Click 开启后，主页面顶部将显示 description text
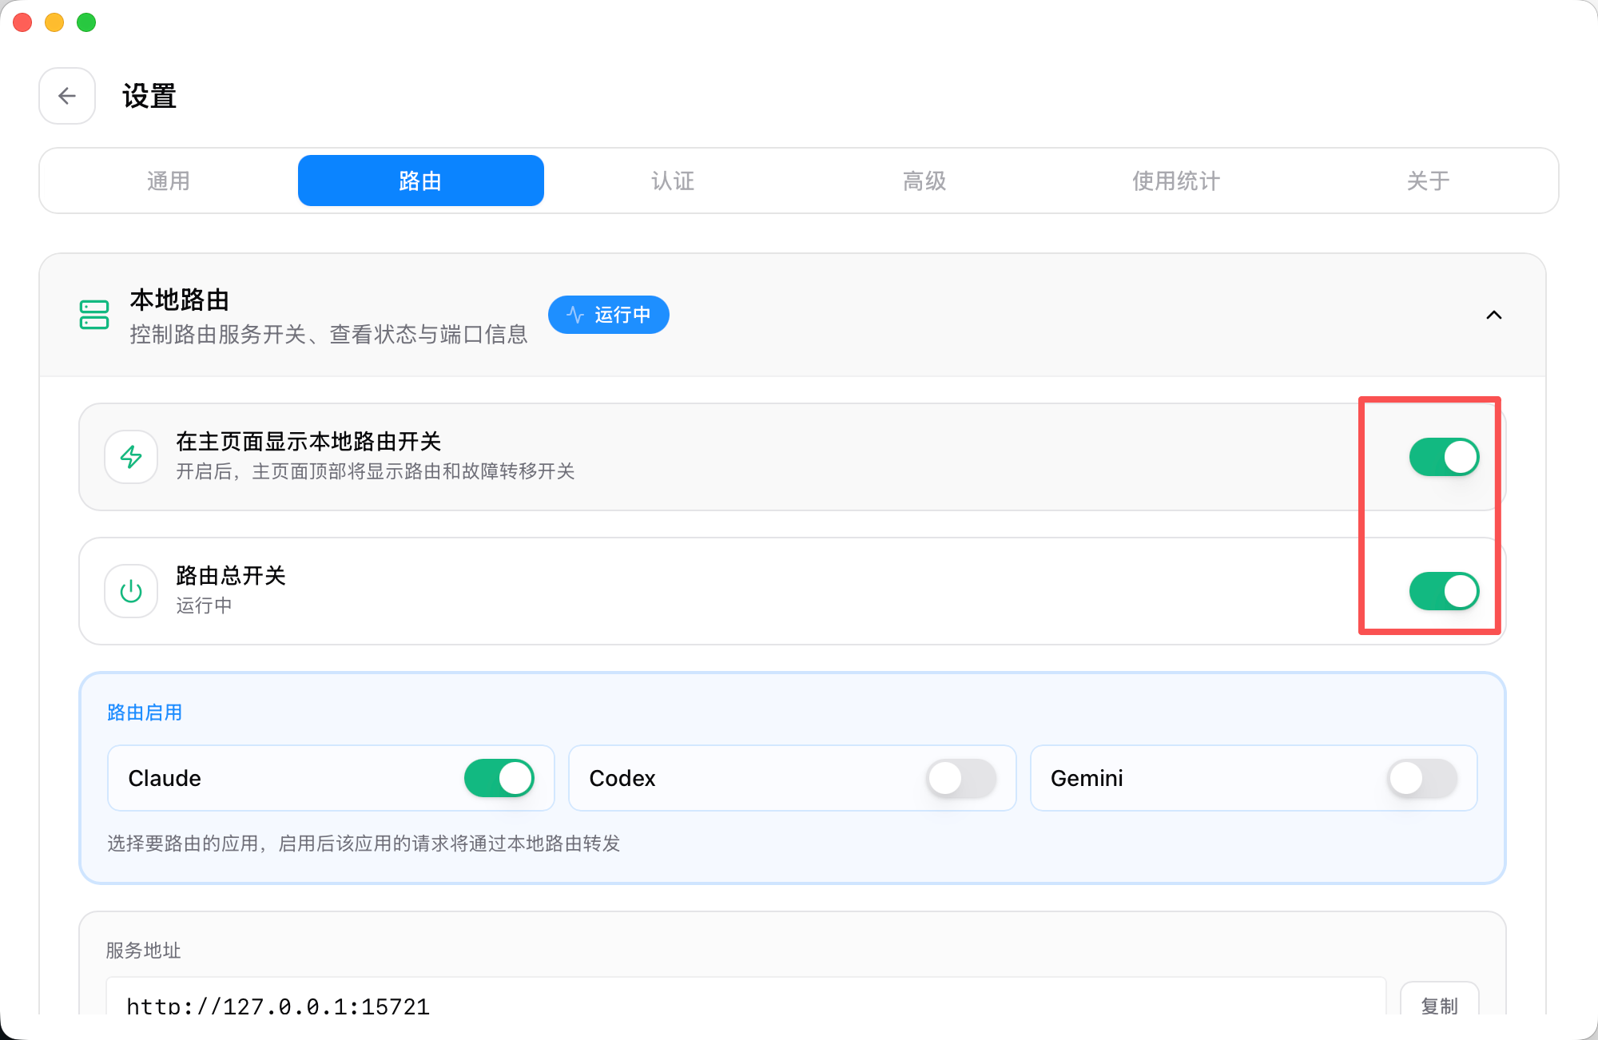 pyautogui.click(x=376, y=471)
